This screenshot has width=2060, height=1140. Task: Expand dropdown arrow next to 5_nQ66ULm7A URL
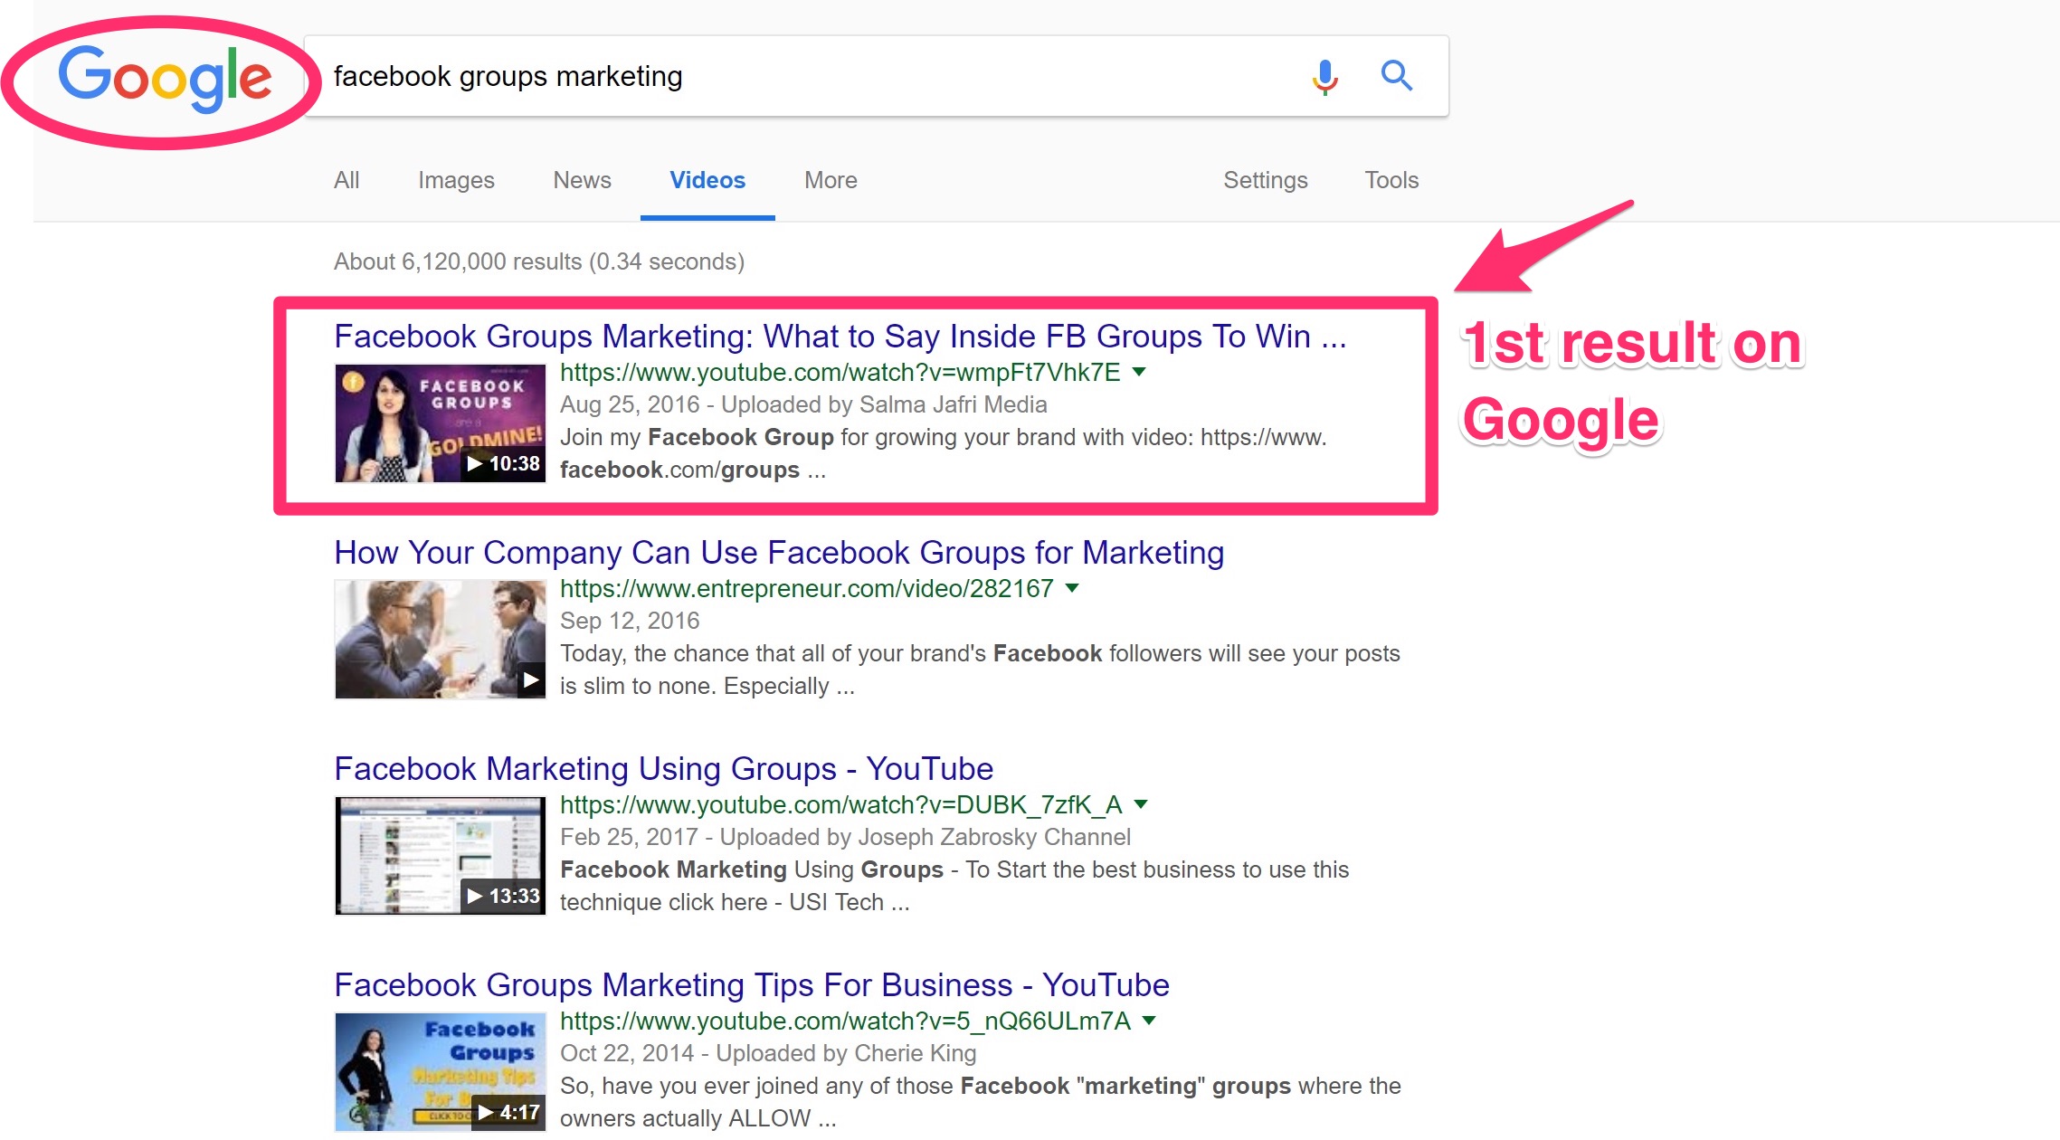tap(1149, 1021)
